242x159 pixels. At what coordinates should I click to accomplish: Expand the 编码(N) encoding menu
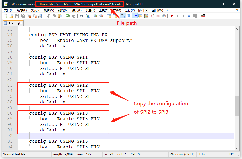pyautogui.click(x=63, y=10)
